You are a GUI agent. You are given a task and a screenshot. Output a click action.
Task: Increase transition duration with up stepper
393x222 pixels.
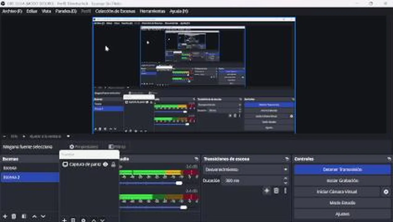285,179
